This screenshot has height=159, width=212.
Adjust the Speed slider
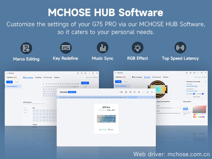168,108
